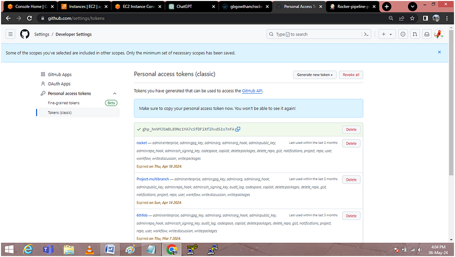Click the Revoke all button
The width and height of the screenshot is (455, 257).
pos(351,75)
